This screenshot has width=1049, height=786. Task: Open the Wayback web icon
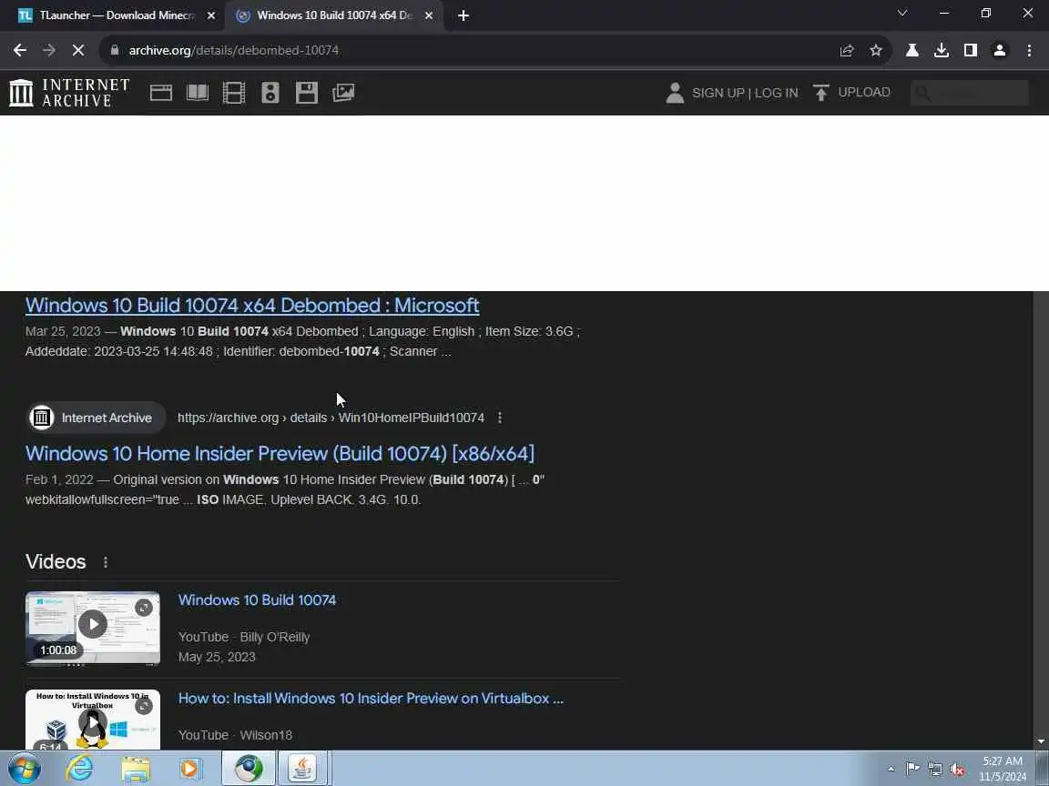tap(160, 92)
